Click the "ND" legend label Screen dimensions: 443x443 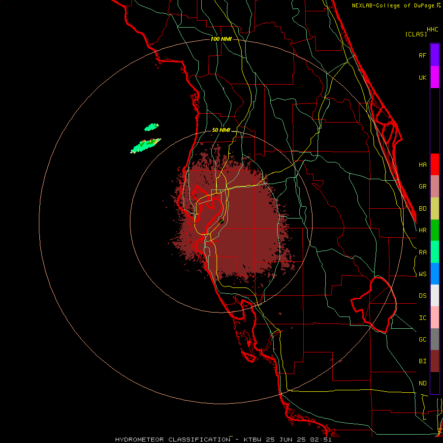(423, 383)
